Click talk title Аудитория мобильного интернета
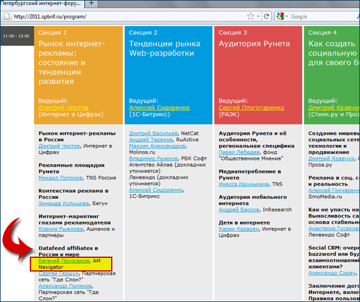The image size is (360, 302). (253, 200)
